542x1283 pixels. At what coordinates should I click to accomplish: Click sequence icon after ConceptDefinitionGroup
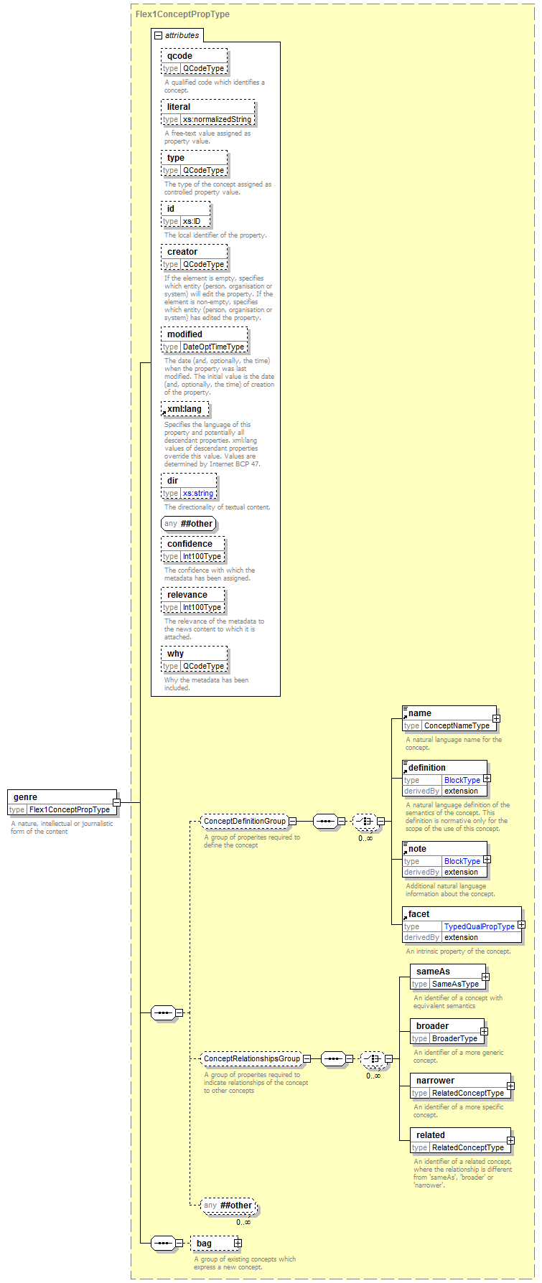point(325,821)
